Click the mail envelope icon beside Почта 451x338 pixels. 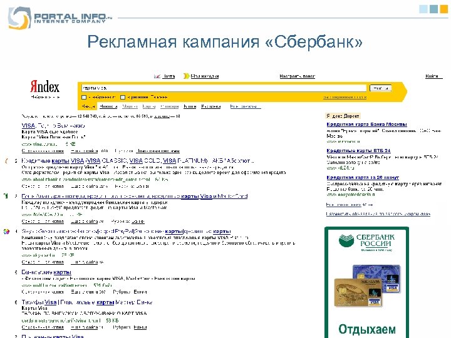(x=157, y=76)
